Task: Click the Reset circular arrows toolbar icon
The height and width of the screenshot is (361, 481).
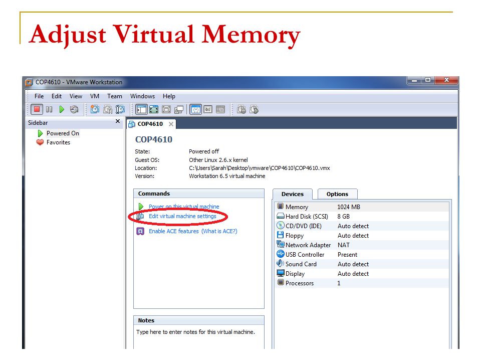Action: tap(74, 109)
